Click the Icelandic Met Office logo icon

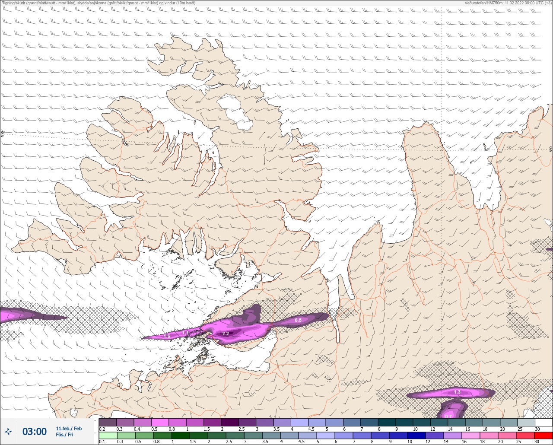[x=8, y=431]
